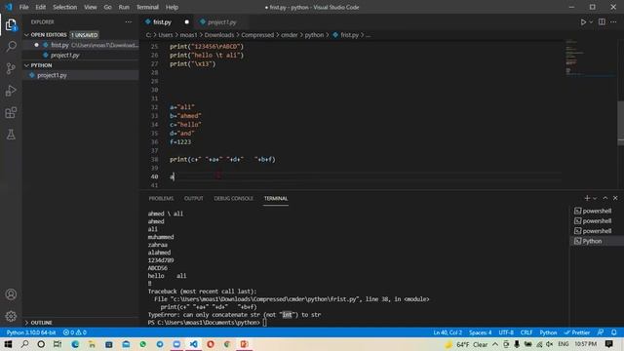This screenshot has width=624, height=351.
Task: Split the editor right
Action: 602,21
